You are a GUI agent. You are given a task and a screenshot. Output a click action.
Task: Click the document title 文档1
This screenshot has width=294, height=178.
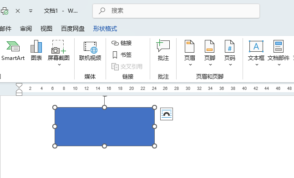point(51,11)
